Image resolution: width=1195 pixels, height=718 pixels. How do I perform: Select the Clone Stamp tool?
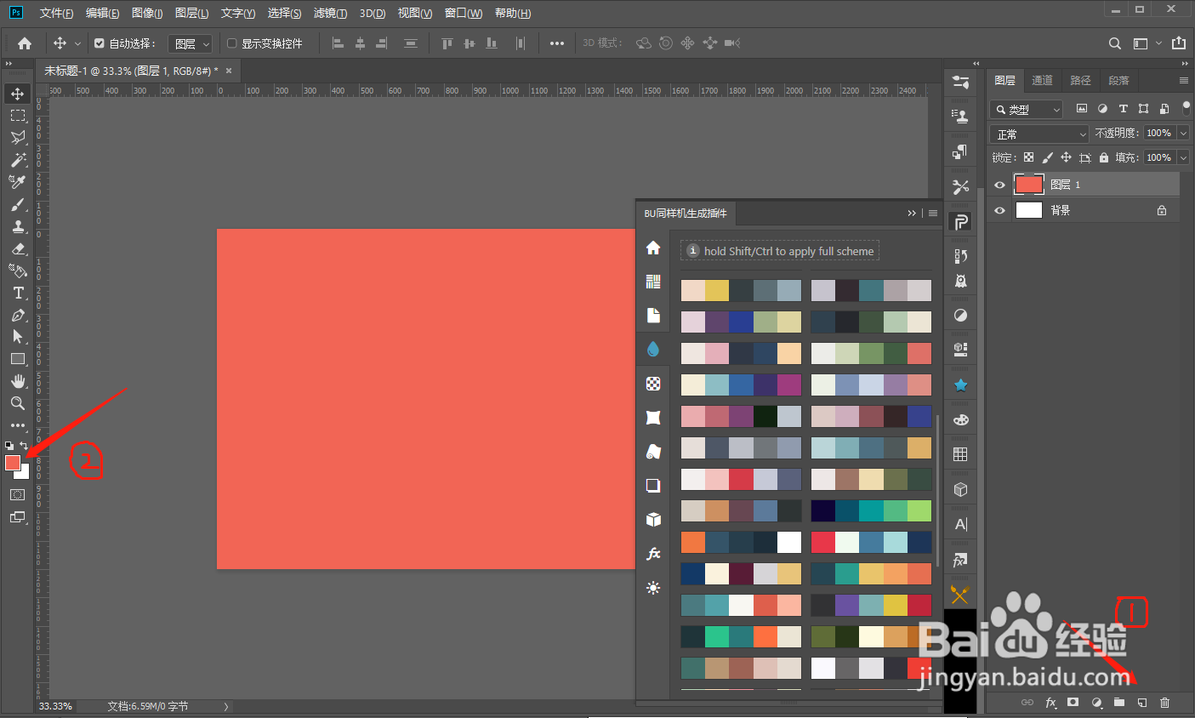pos(18,226)
